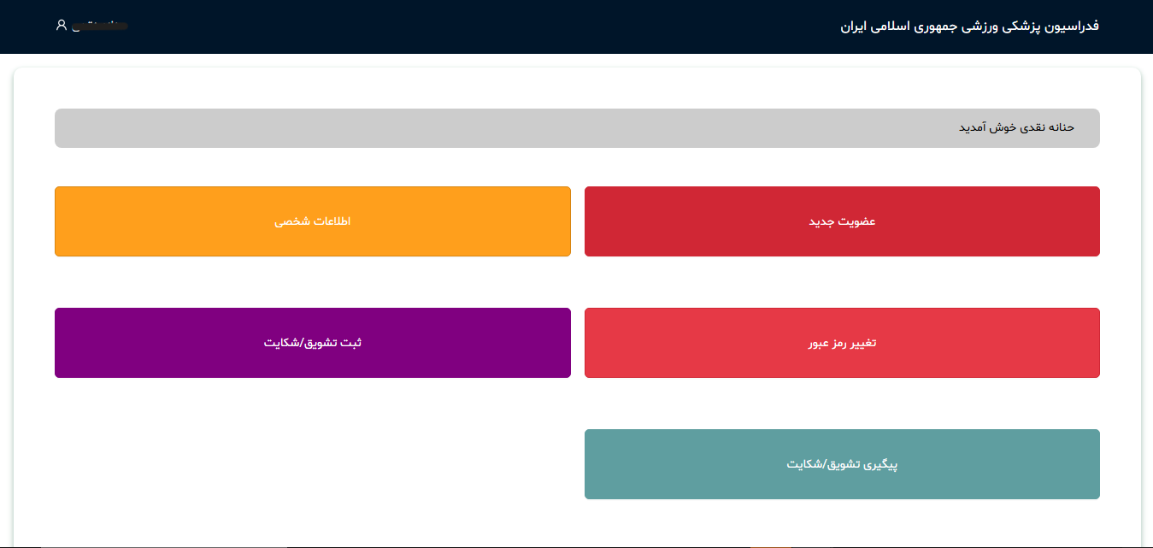
Task: Select تغییر رمز عبور (change password)
Action: pos(842,343)
